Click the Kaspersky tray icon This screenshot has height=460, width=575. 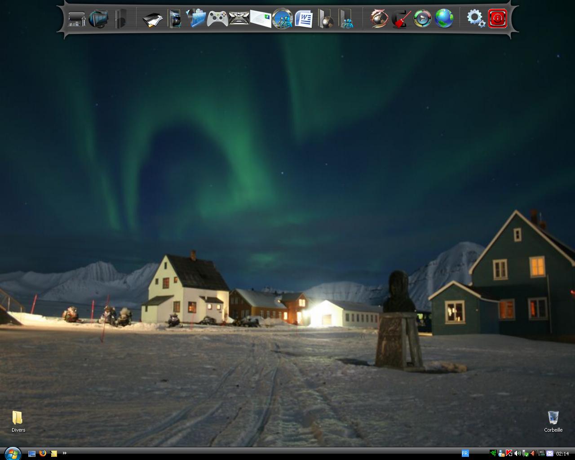509,454
